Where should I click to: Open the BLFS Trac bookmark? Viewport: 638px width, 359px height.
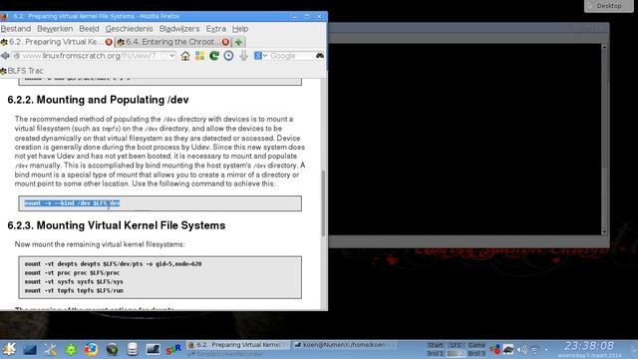pyautogui.click(x=22, y=71)
